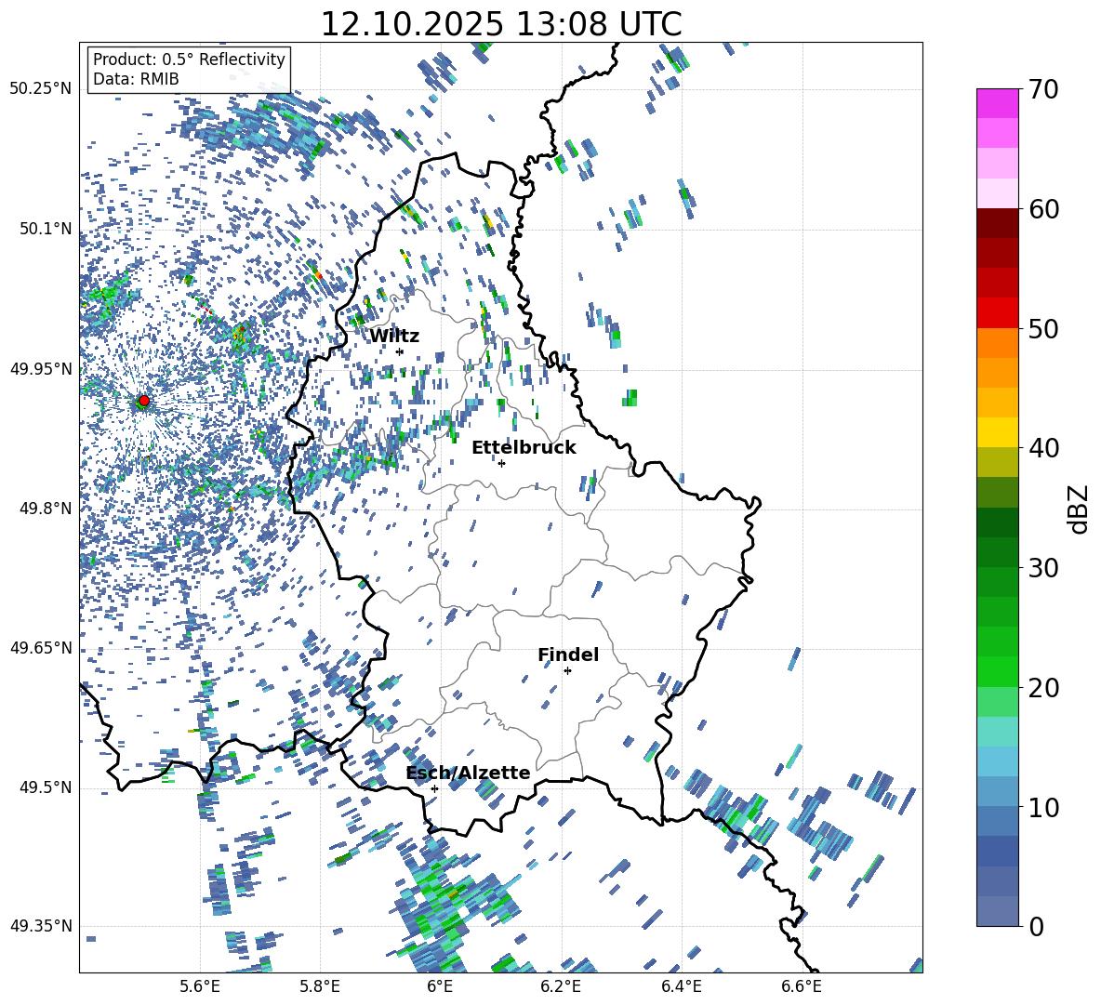Click the 50.25°N latitude tick label

pos(41,89)
